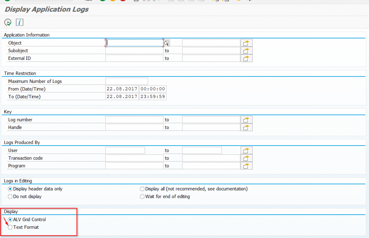
Task: Click the Maximum Number of Logs field
Action: (126, 81)
